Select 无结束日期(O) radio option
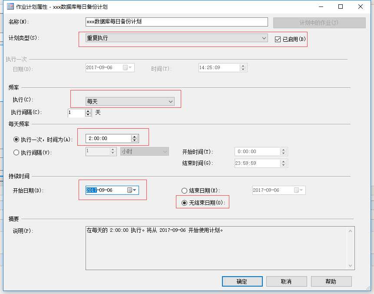This screenshot has height=294, width=374. coord(184,203)
